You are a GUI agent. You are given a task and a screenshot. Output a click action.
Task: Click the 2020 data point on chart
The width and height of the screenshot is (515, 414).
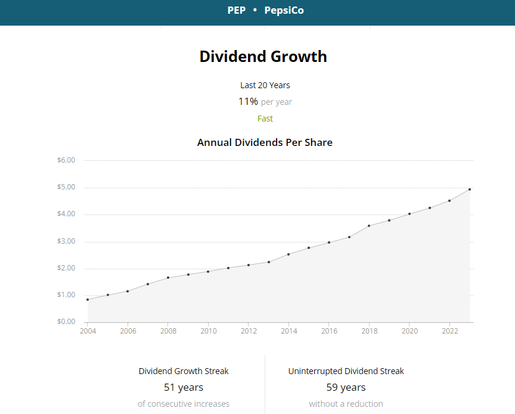[409, 214]
